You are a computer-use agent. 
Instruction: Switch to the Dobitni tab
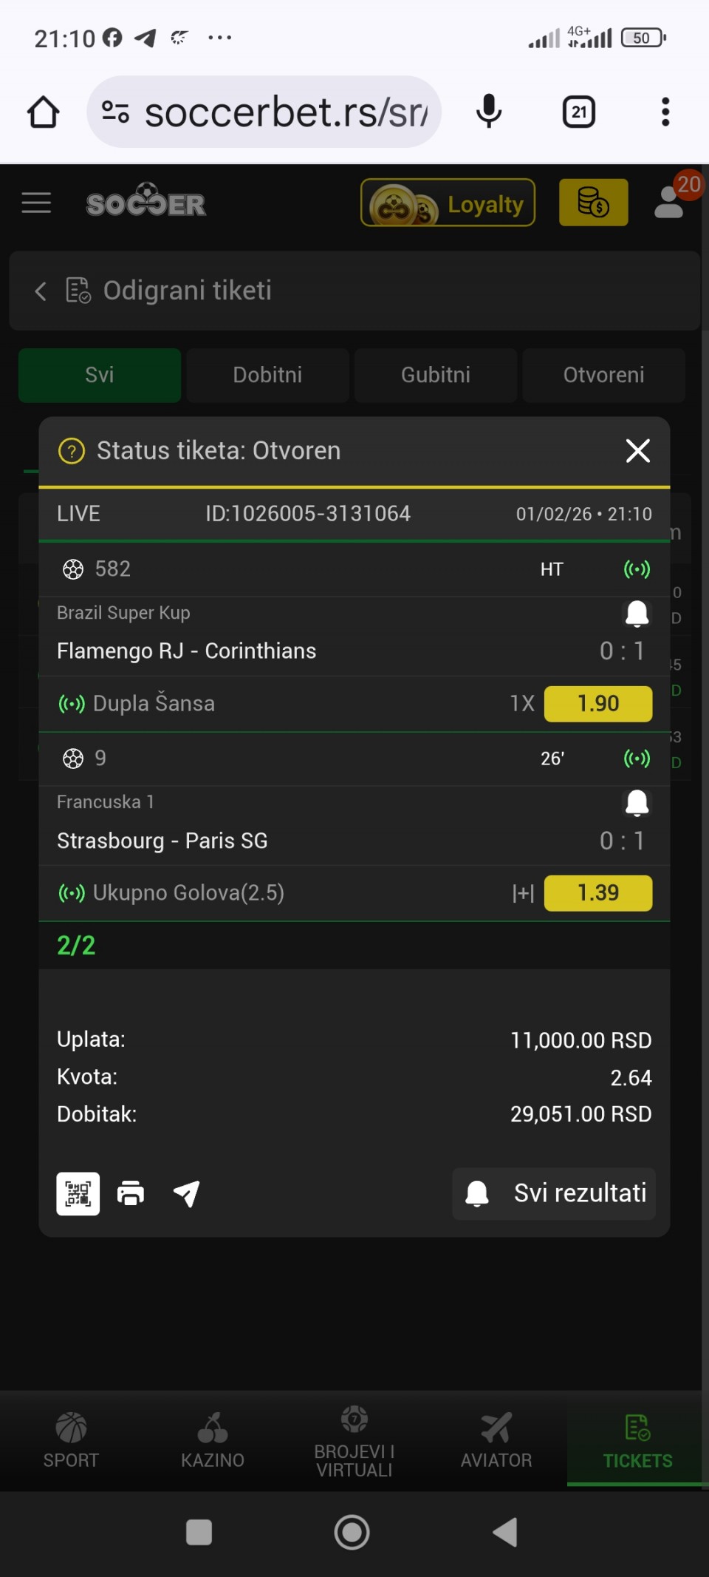(267, 375)
